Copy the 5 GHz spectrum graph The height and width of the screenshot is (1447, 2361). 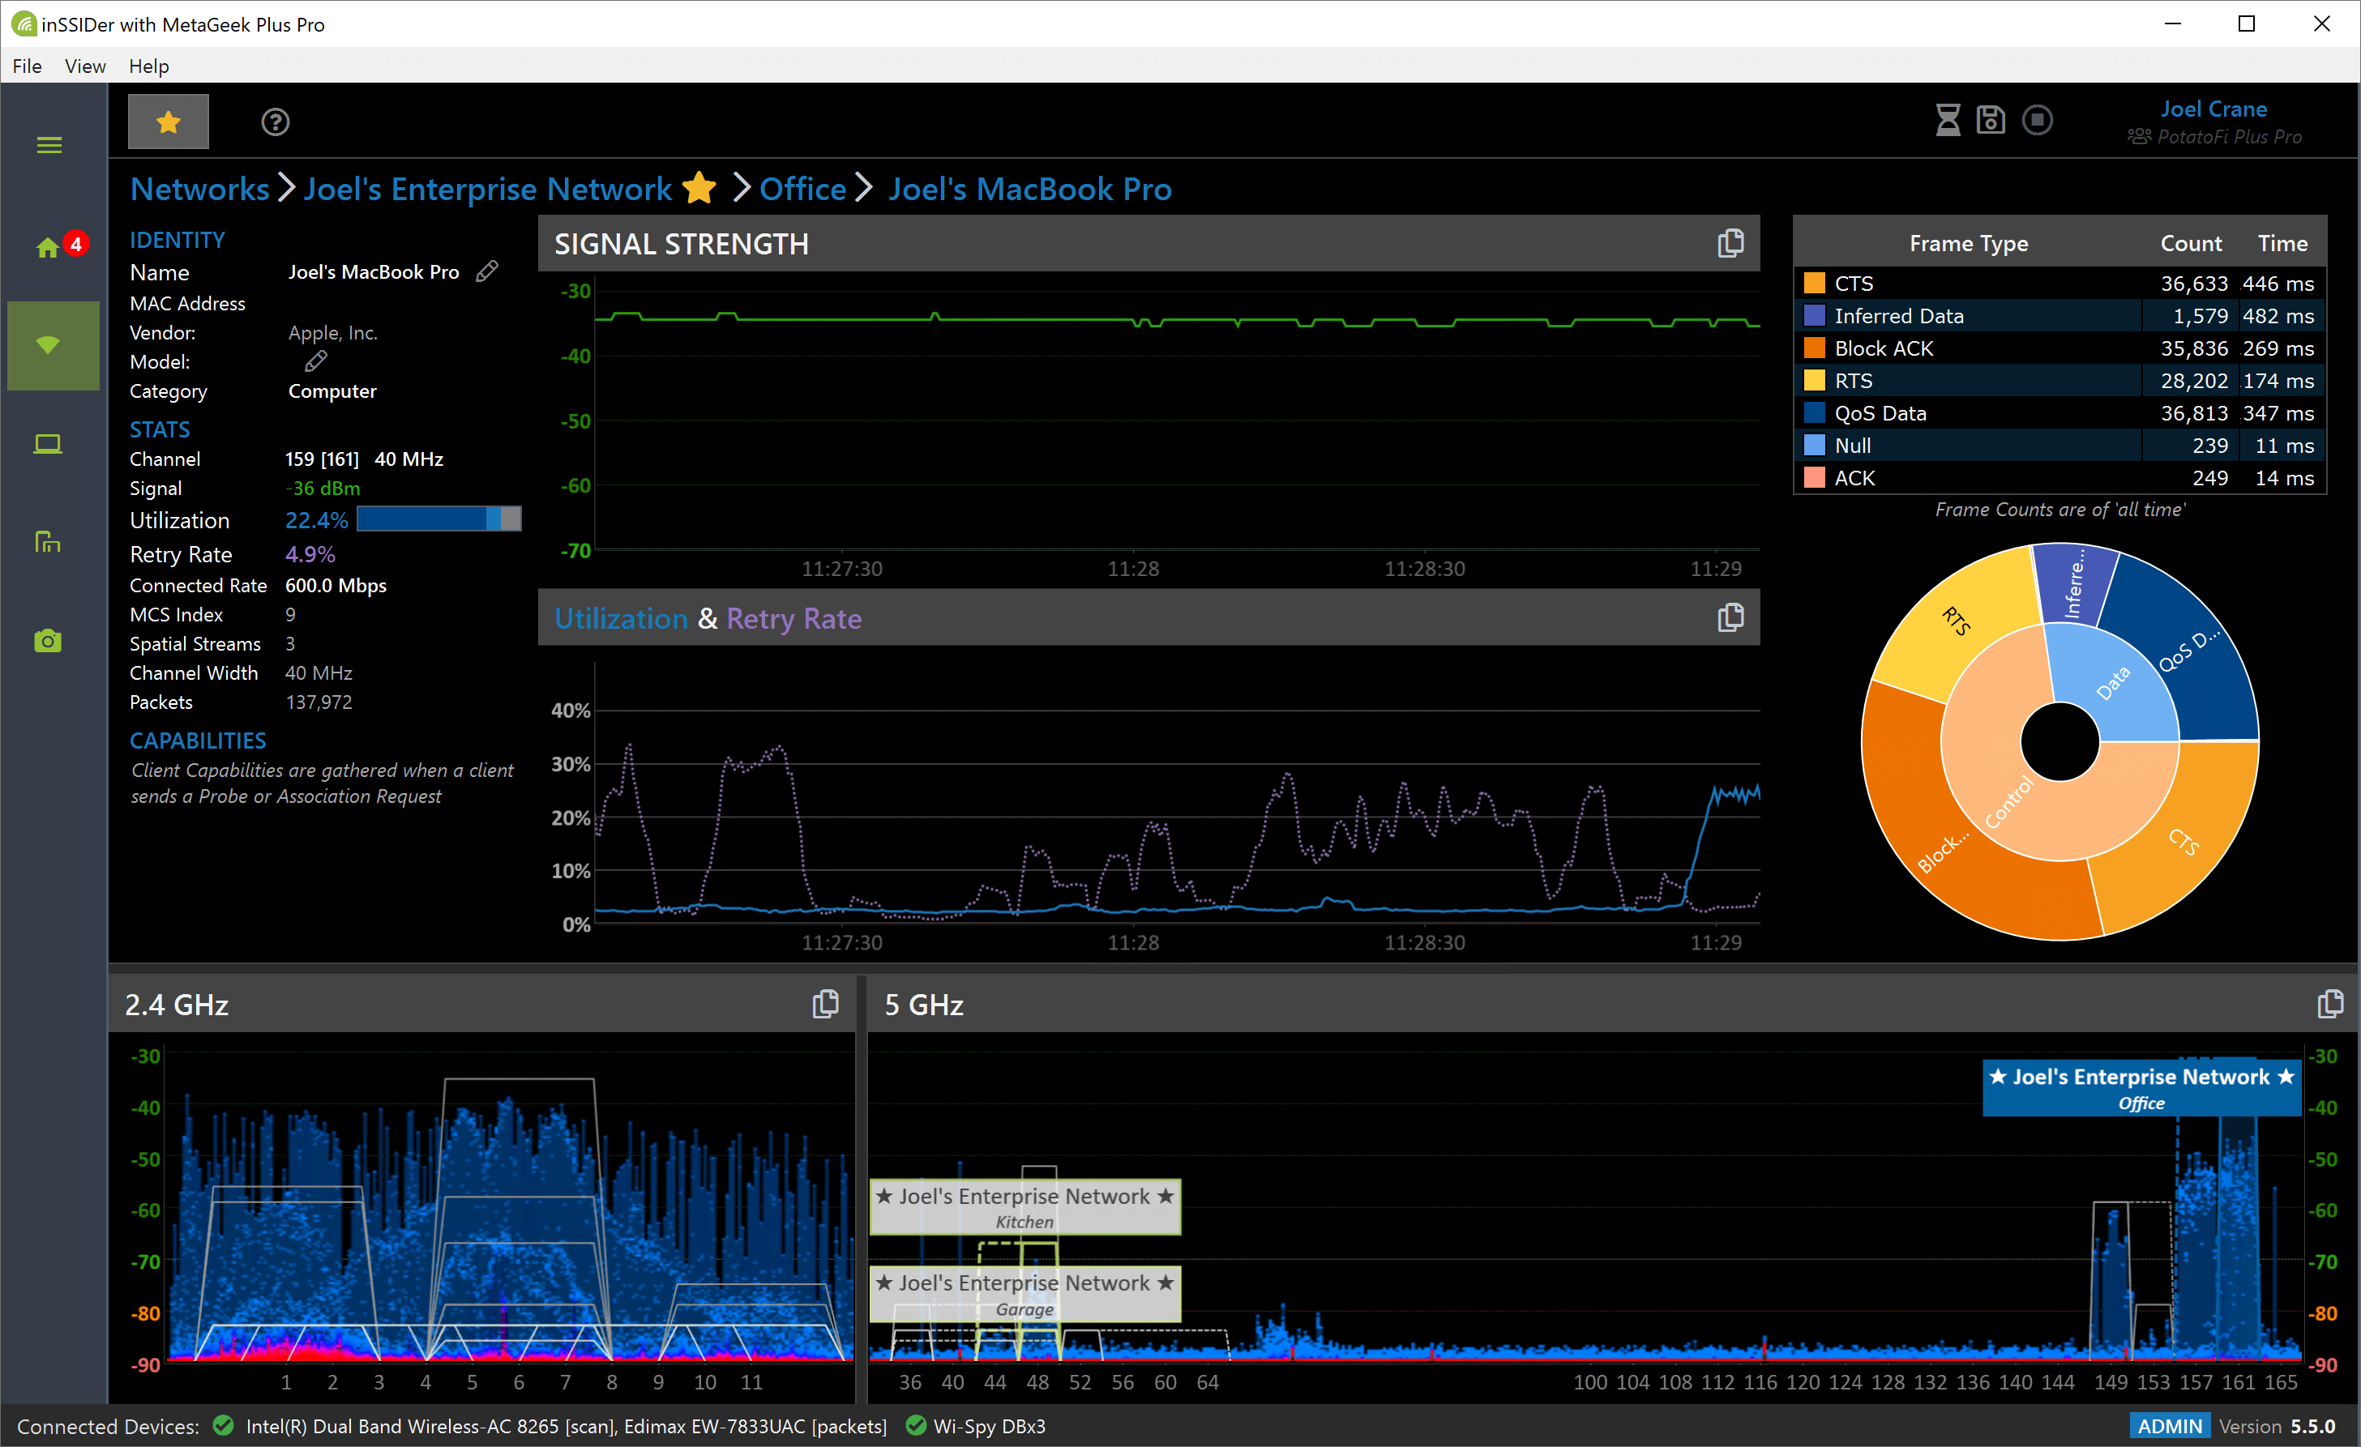tap(2330, 1004)
